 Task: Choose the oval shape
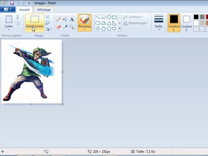tap(109, 17)
